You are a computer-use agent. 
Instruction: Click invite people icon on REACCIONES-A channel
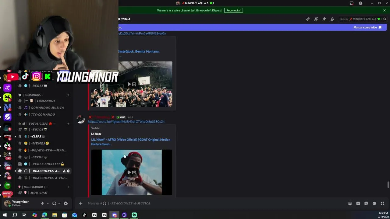pos(64,171)
